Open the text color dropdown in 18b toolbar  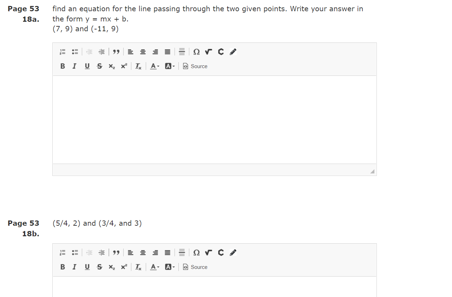click(154, 267)
